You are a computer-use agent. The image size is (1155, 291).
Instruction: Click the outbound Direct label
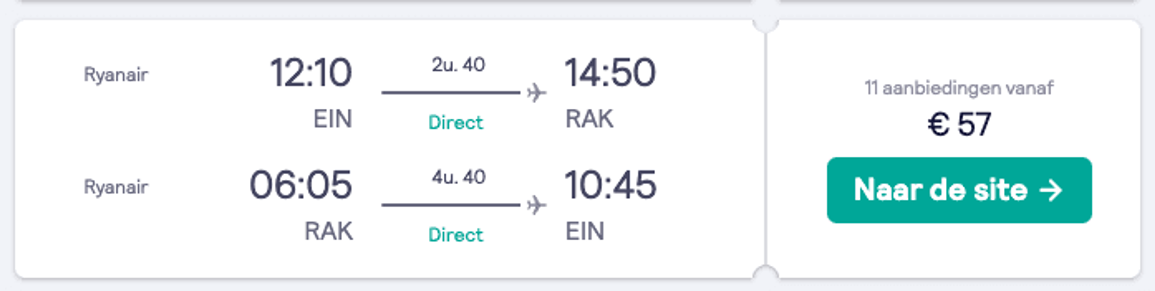(456, 122)
